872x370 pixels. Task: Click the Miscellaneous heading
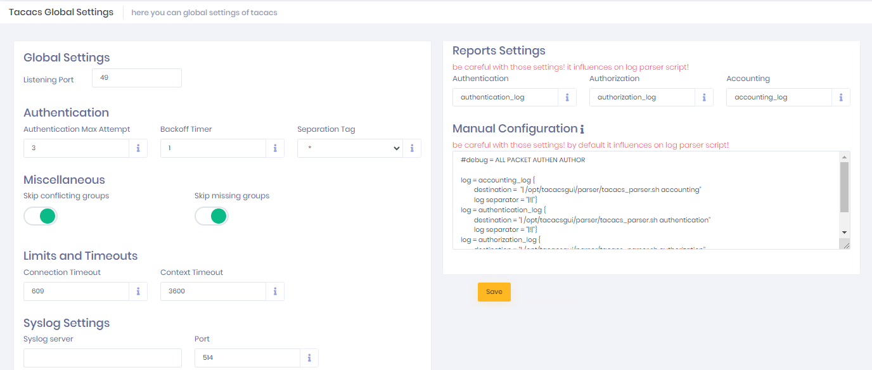point(64,180)
